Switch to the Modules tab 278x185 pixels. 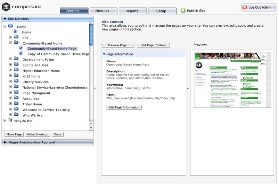(102, 11)
